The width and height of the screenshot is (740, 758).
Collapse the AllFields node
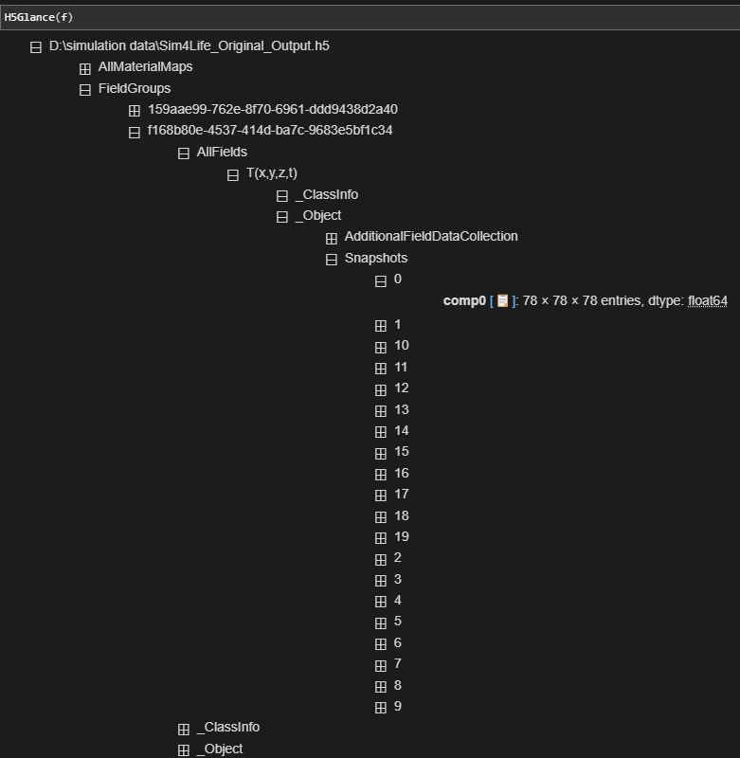click(184, 153)
